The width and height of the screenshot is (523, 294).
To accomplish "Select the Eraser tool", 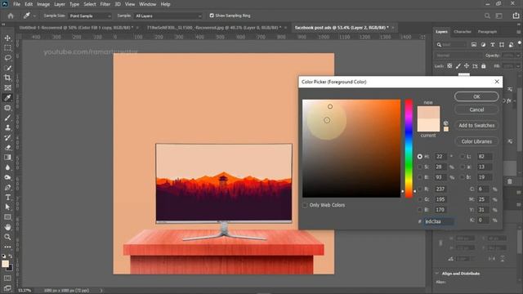I will point(7,148).
